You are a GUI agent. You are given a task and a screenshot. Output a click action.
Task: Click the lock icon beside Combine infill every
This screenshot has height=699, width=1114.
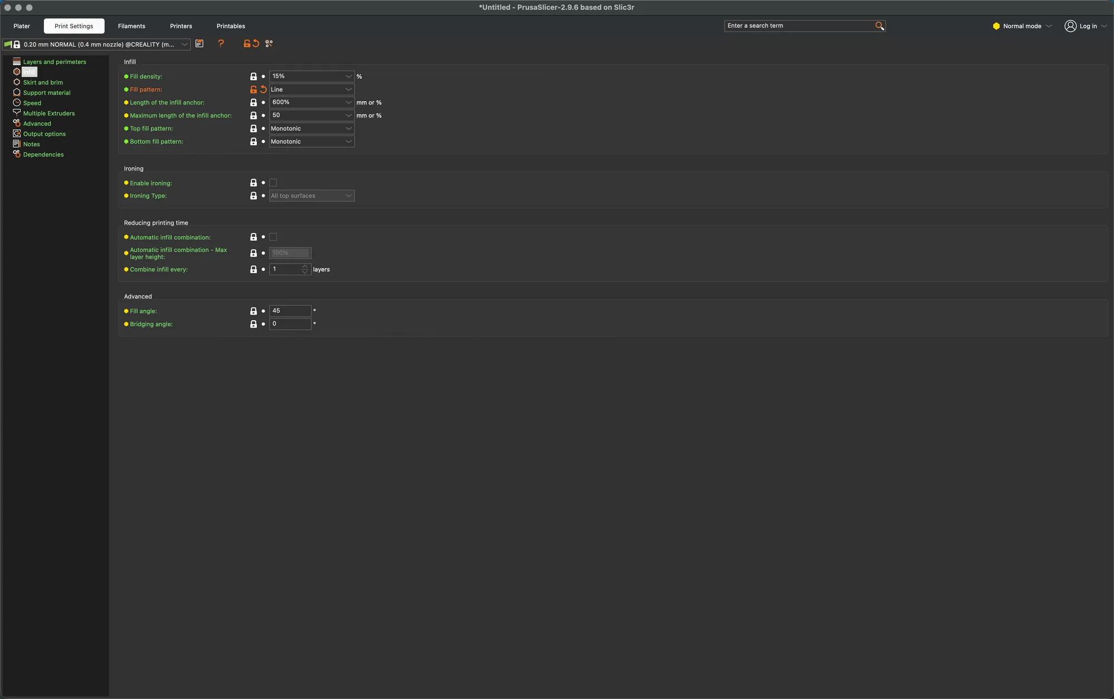click(x=253, y=270)
